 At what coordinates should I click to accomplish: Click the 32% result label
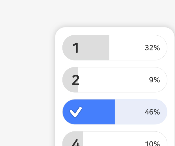click(x=152, y=48)
